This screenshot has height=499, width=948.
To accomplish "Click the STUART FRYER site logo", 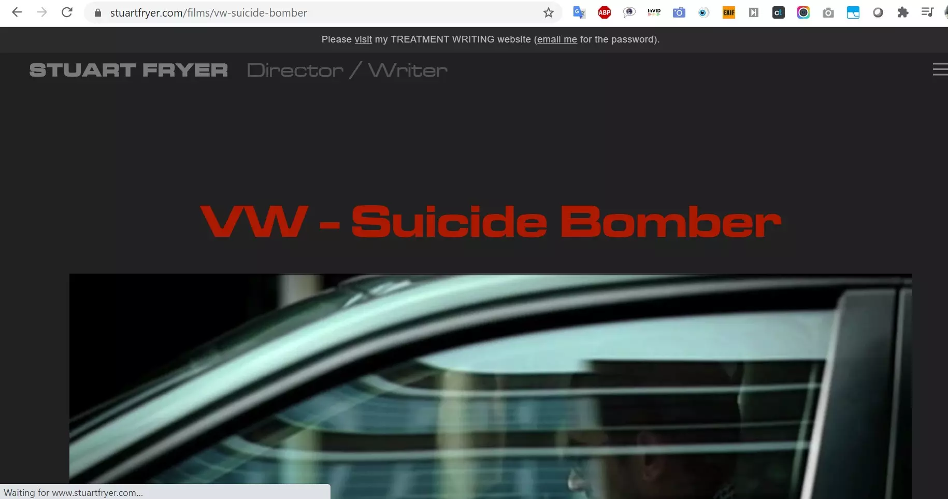I will 128,70.
